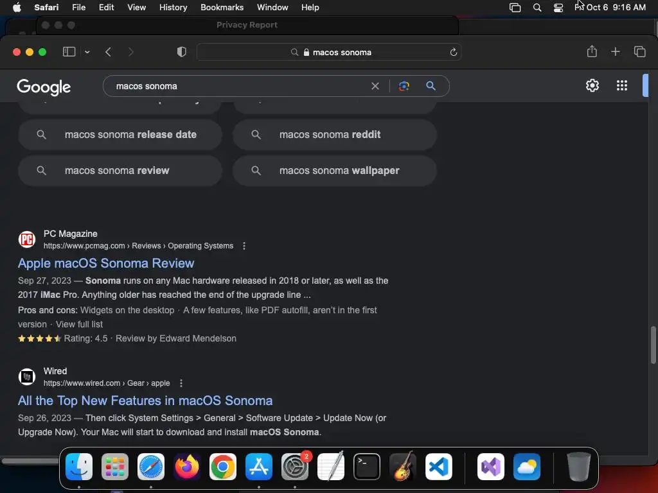Image resolution: width=658 pixels, height=493 pixels.
Task: Launch Google Chrome from the Dock
Action: [x=223, y=467]
